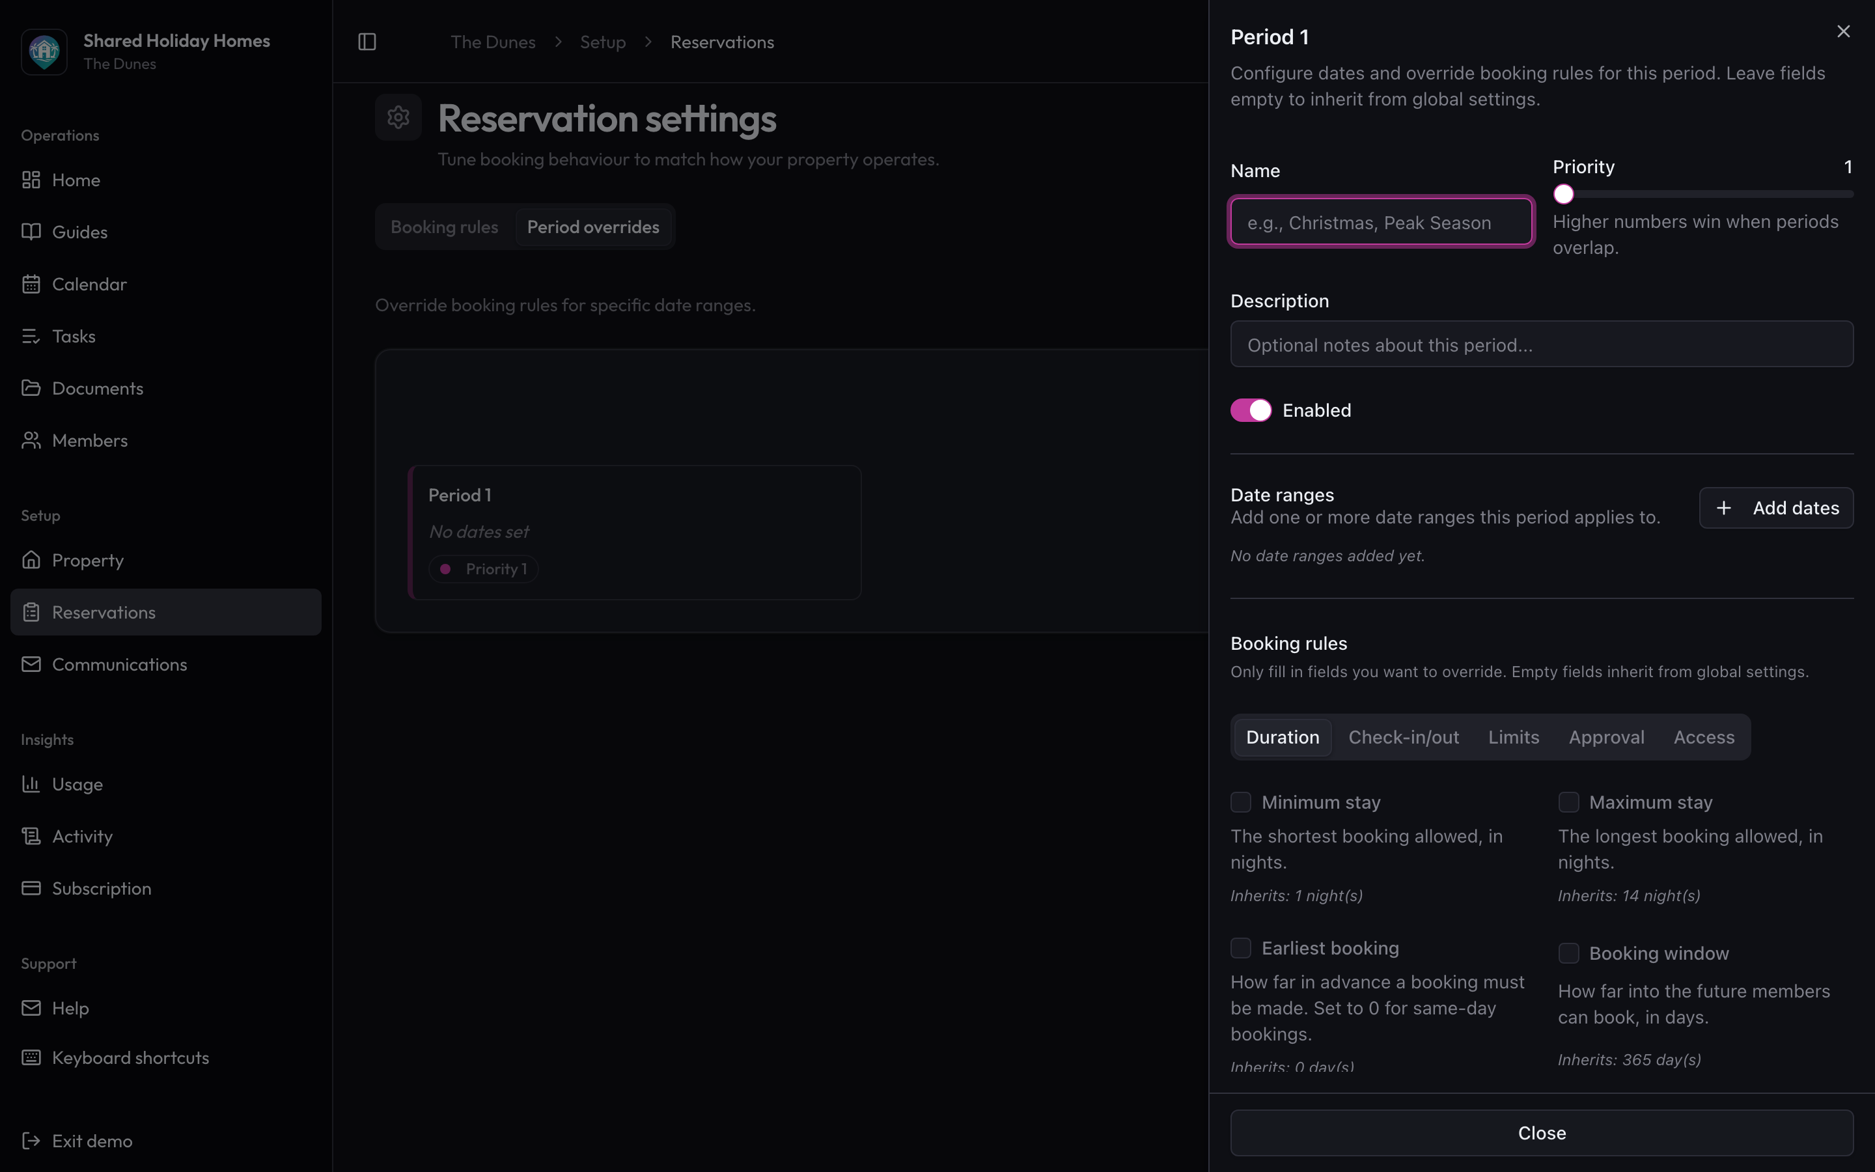The height and width of the screenshot is (1172, 1875).
Task: Switch to Approval tab
Action: 1606,737
